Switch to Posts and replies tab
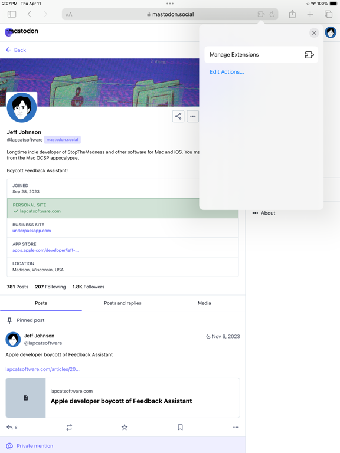Viewport: 340px width, 453px height. [123, 303]
